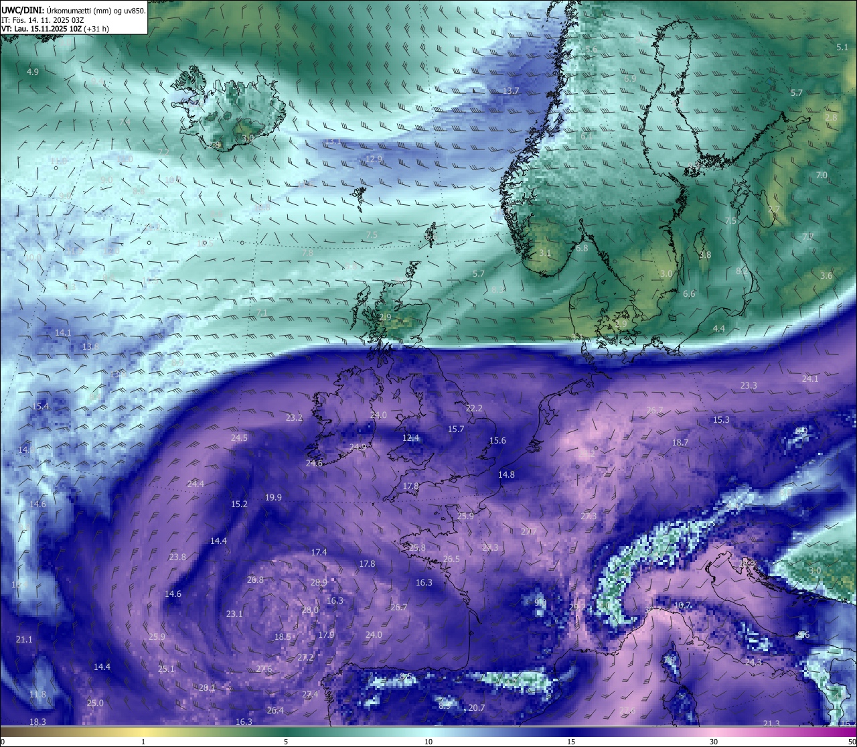Click the '15.2' value on the map
The image size is (857, 747).
pos(239,504)
